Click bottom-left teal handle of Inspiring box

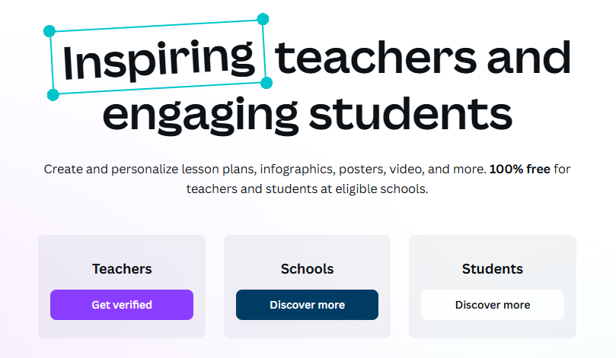click(53, 95)
